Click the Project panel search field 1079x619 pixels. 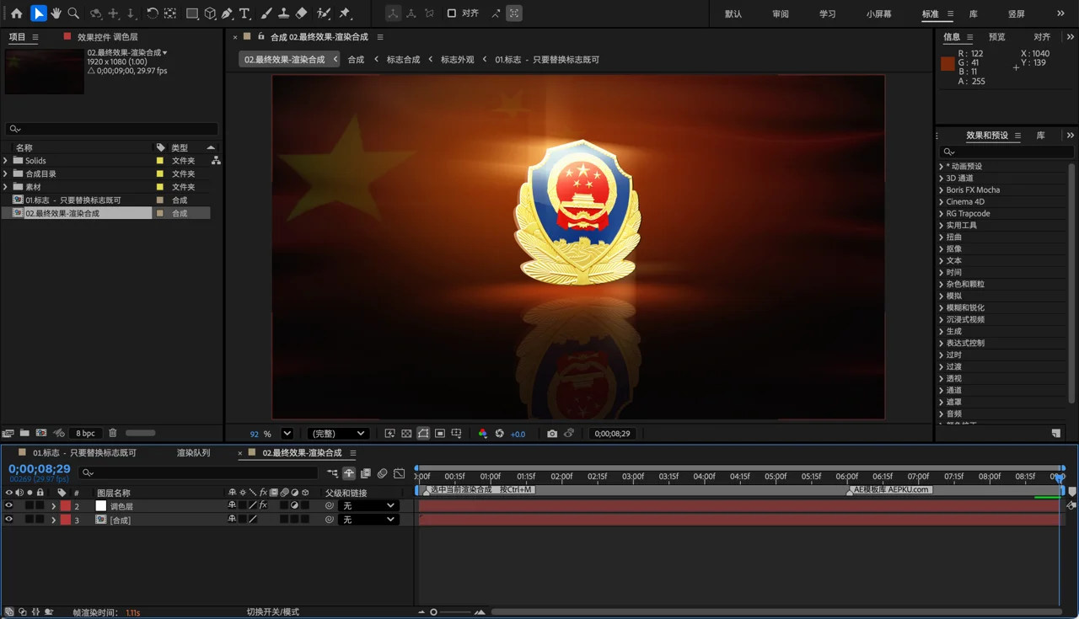tap(111, 129)
